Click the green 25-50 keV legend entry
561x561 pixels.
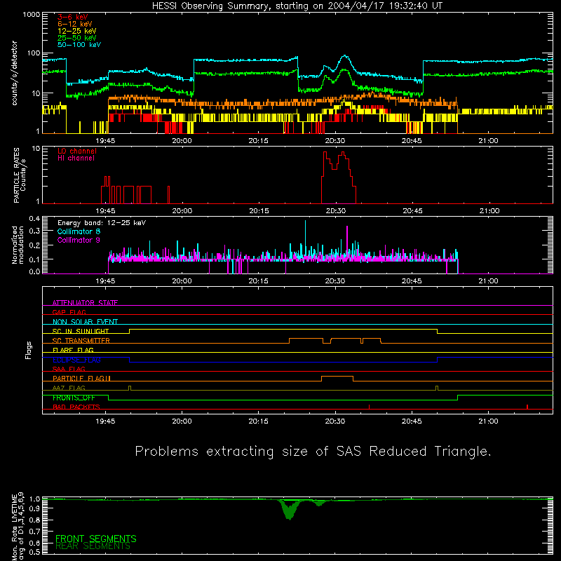coord(77,38)
